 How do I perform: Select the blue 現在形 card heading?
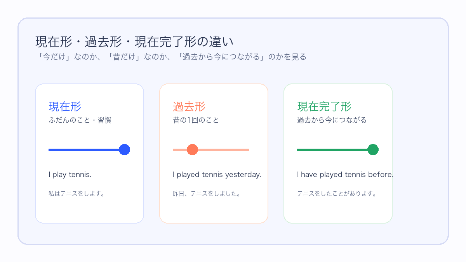pyautogui.click(x=65, y=106)
